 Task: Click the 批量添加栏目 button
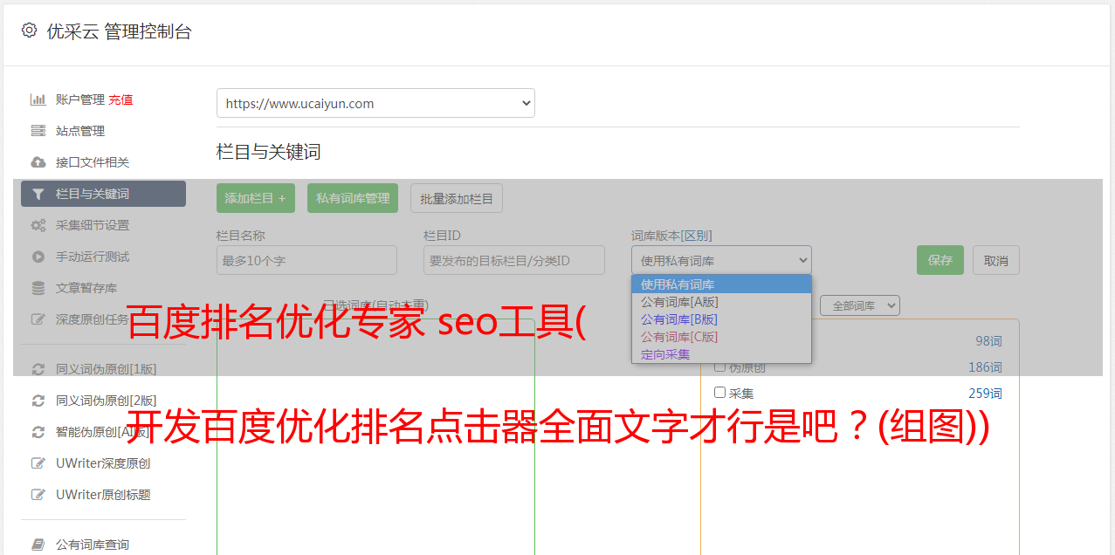457,198
